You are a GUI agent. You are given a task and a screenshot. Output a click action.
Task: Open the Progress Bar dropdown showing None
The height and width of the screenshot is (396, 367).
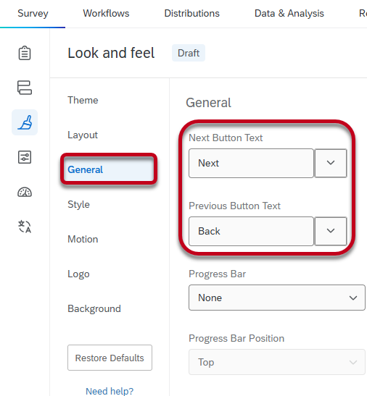[277, 298]
